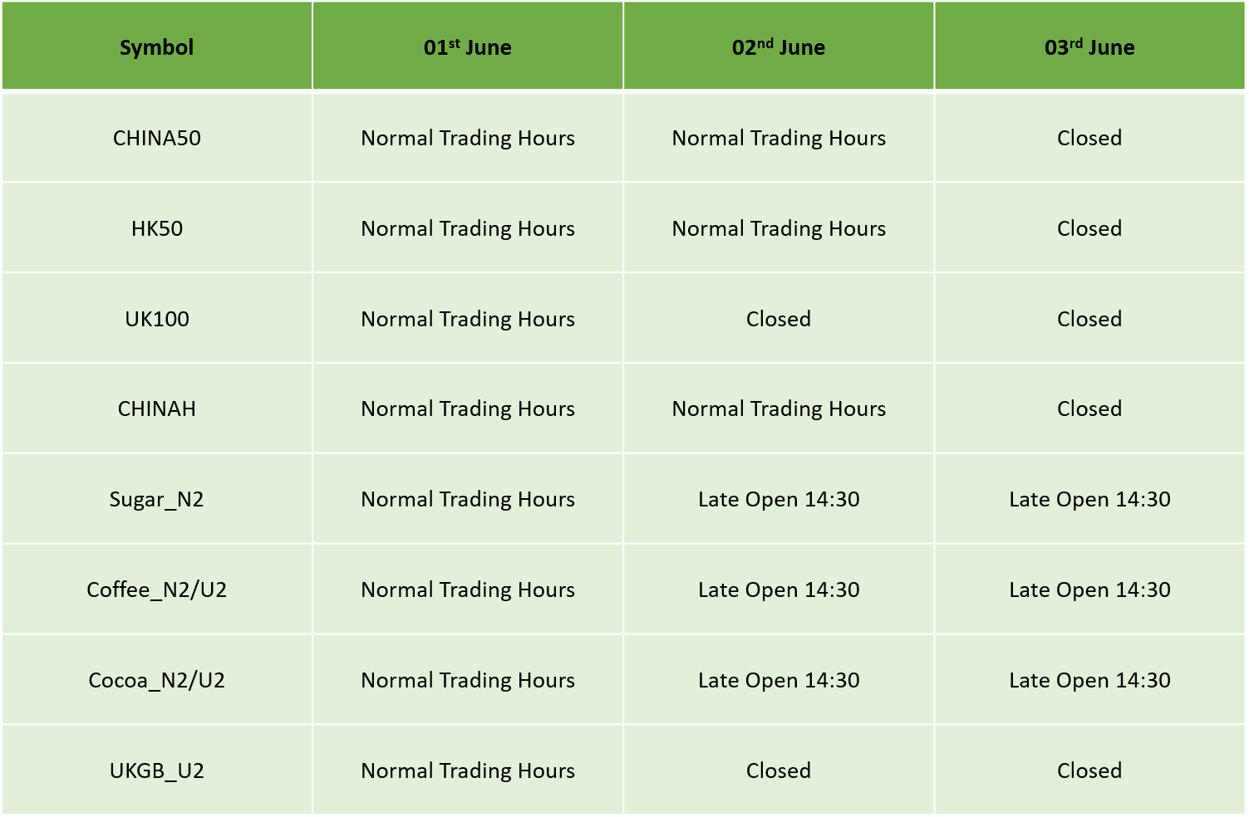Select the Coffee_N2/U2 symbol cell
This screenshot has height=817, width=1249.
(x=156, y=590)
